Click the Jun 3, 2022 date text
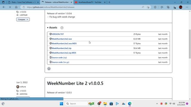 tap(22, 82)
